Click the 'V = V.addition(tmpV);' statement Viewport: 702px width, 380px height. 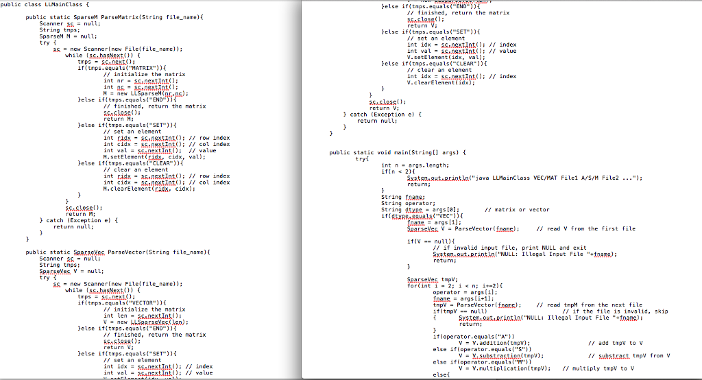tap(494, 343)
